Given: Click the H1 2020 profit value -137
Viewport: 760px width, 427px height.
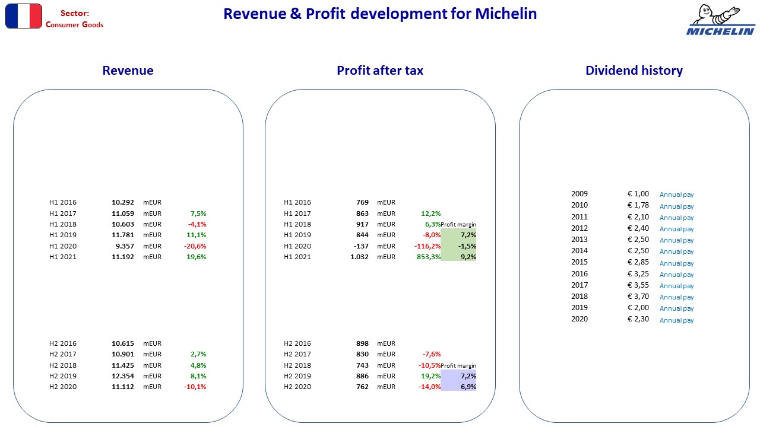Looking at the screenshot, I should [361, 246].
